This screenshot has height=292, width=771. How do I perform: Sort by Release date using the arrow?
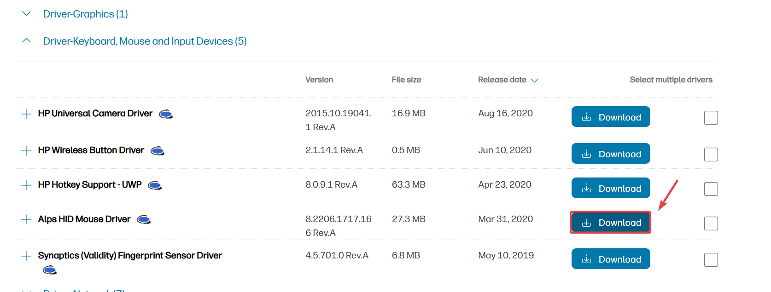pyautogui.click(x=534, y=80)
